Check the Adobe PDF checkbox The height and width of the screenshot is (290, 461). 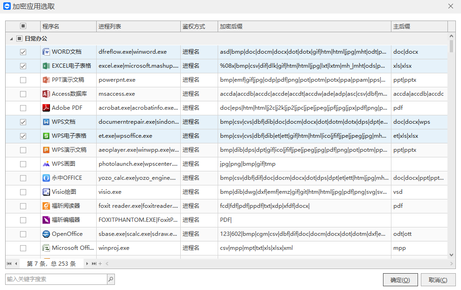23,108
